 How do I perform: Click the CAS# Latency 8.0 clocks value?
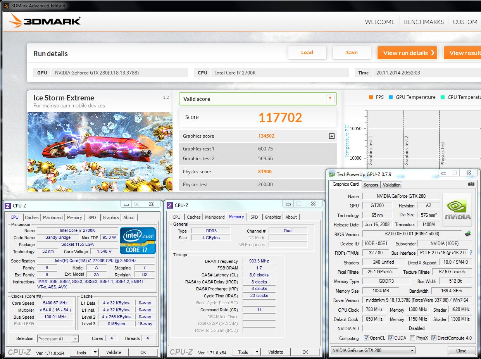(x=259, y=275)
